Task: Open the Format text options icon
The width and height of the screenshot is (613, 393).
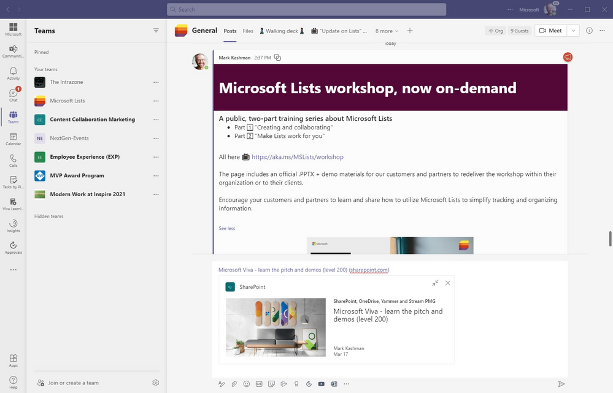Action: click(222, 384)
